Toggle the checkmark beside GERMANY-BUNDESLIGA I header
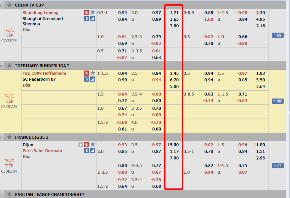The height and width of the screenshot is (198, 290). pos(1,66)
